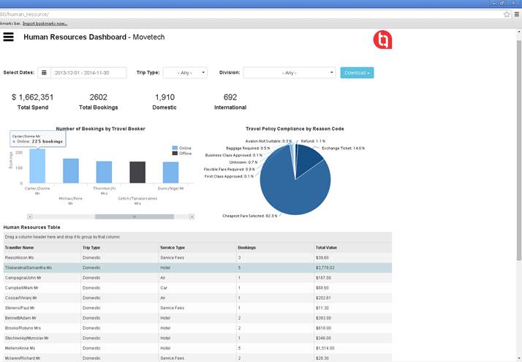
Task: Click the calendar icon beside date range
Action: (x=44, y=72)
